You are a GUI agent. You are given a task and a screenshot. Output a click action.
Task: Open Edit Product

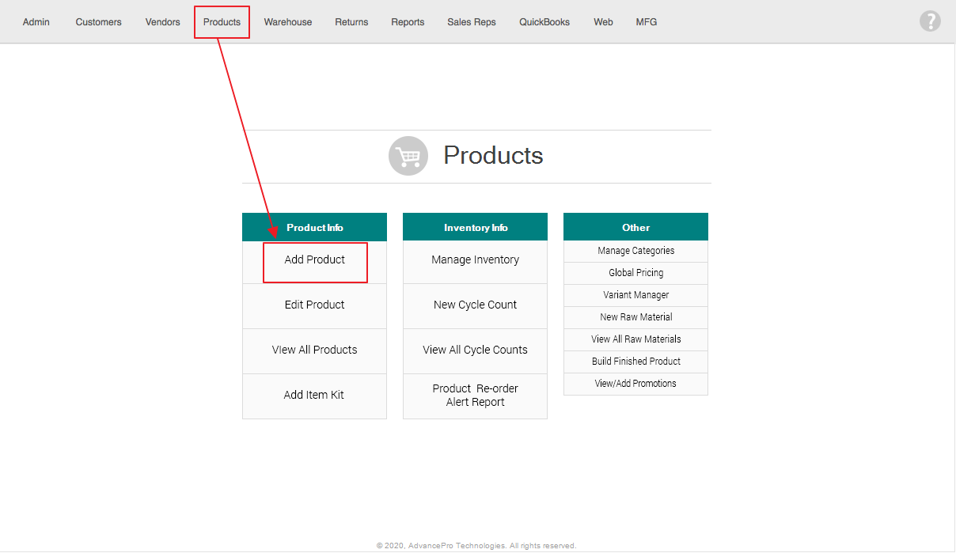[315, 305]
